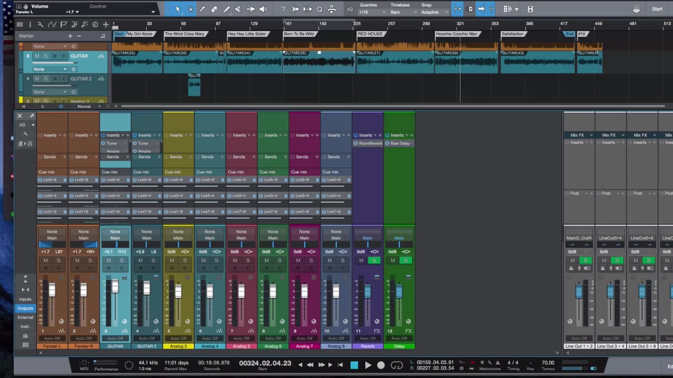Click the tempo value 70.00
673x378 pixels.
tap(548, 362)
